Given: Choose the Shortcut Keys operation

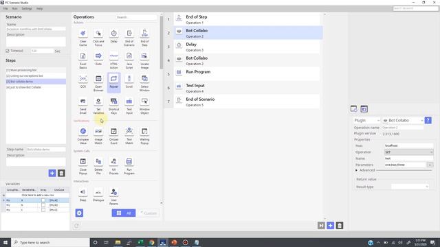Looking at the screenshot, I should click(113, 106).
